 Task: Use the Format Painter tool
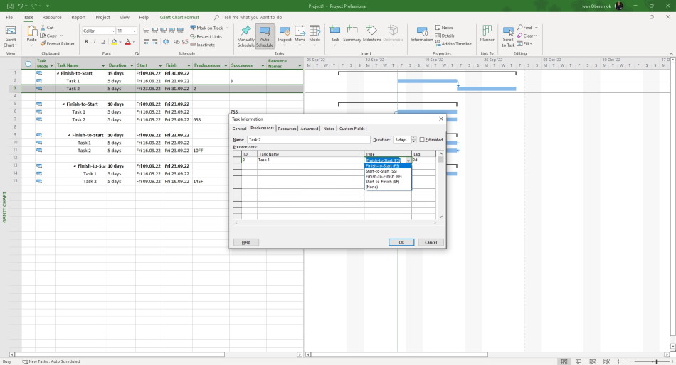click(58, 44)
